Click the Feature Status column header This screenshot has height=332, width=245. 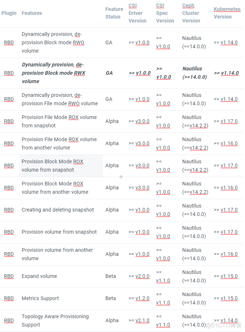(114, 13)
